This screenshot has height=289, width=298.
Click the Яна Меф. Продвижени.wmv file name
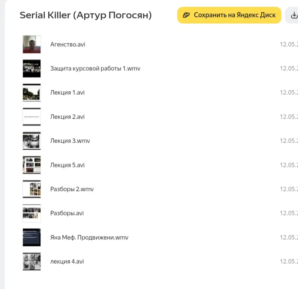click(x=89, y=237)
